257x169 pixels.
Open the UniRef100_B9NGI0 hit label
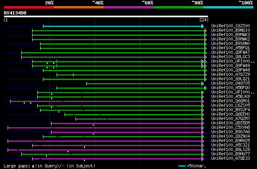pyautogui.click(x=230, y=30)
